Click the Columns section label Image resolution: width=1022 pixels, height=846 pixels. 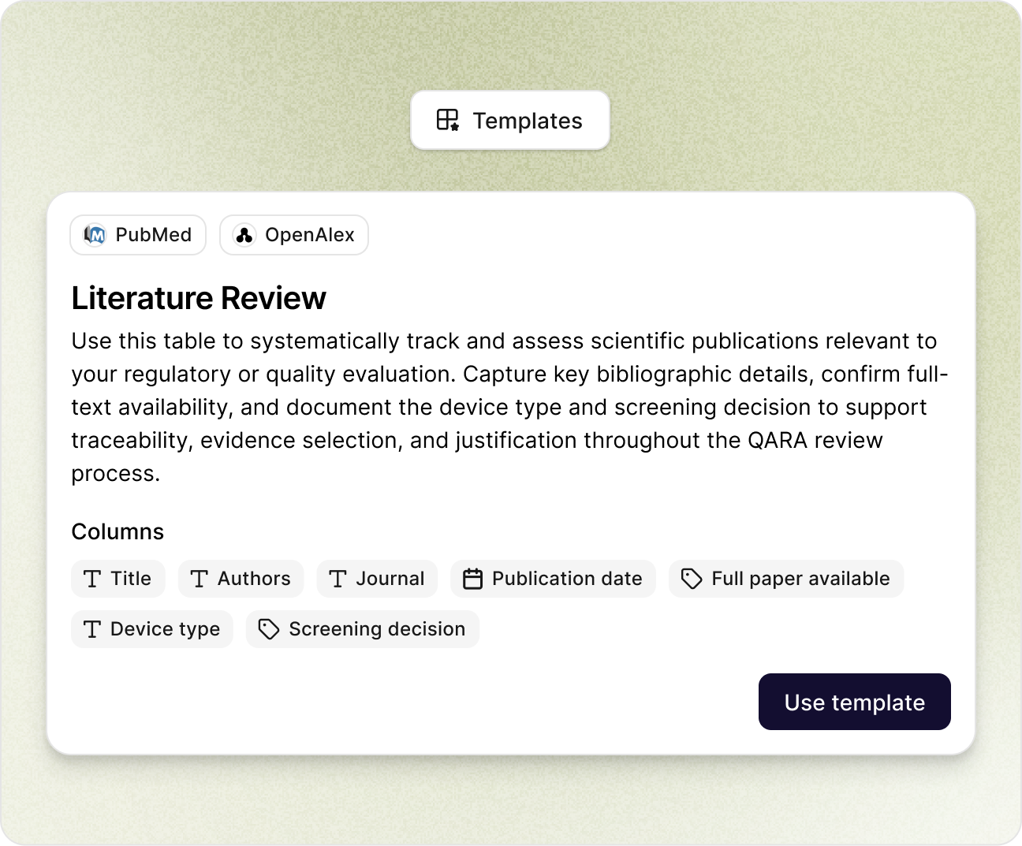117,531
